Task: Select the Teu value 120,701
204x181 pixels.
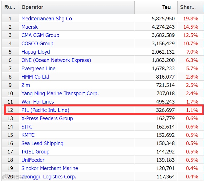Action: click(166, 168)
